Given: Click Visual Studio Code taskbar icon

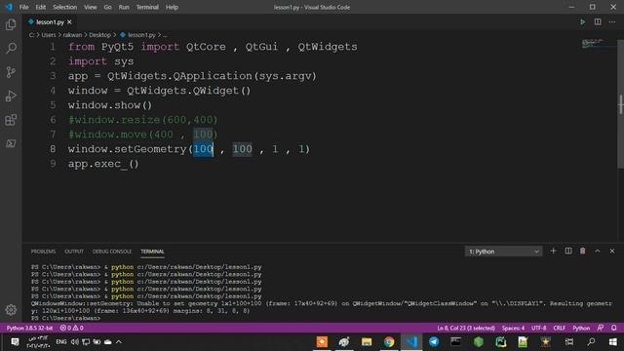Looking at the screenshot, I should pyautogui.click(x=411, y=342).
